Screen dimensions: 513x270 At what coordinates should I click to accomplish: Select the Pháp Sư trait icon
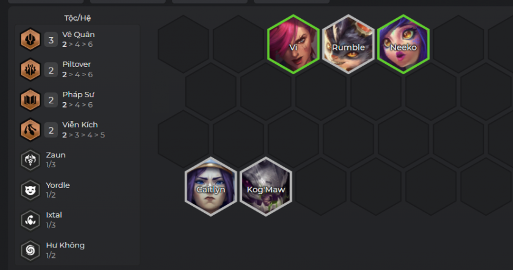click(30, 100)
